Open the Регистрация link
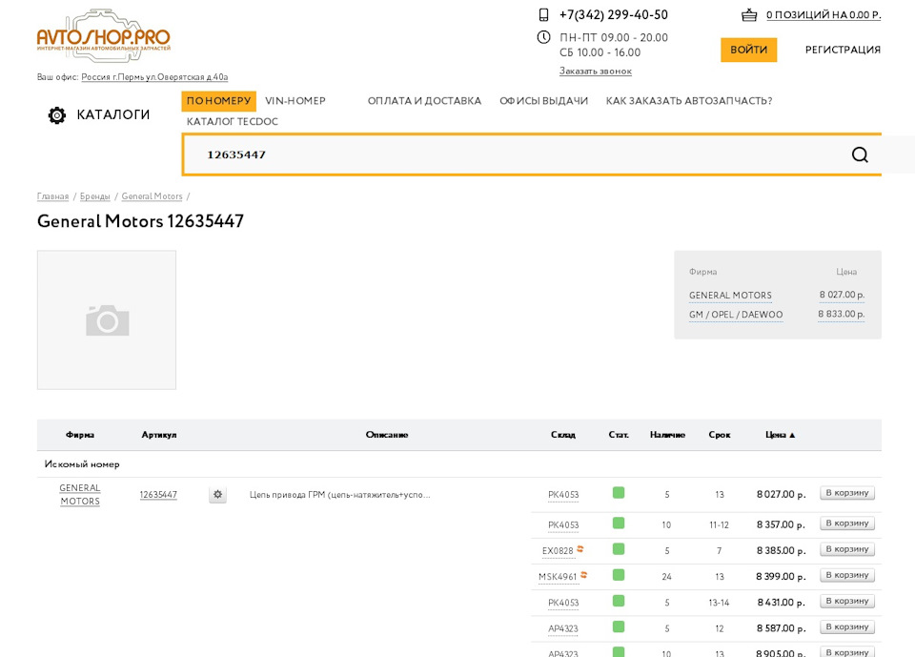Screen dimensions: 915x657 click(x=843, y=50)
